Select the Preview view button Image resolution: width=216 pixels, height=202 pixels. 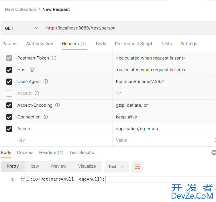coord(58,166)
